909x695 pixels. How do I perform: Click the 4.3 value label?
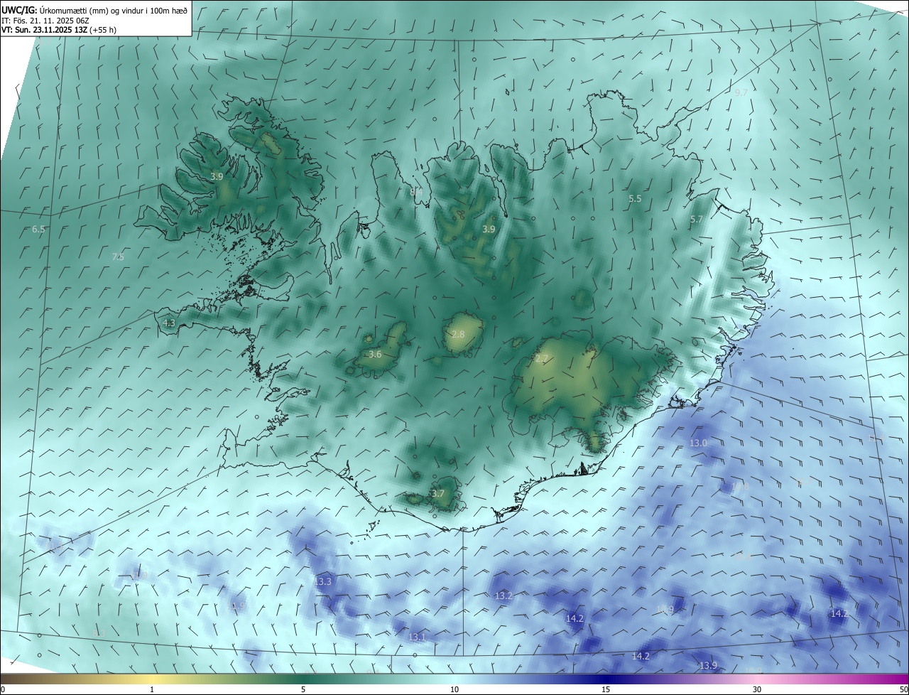click(169, 323)
